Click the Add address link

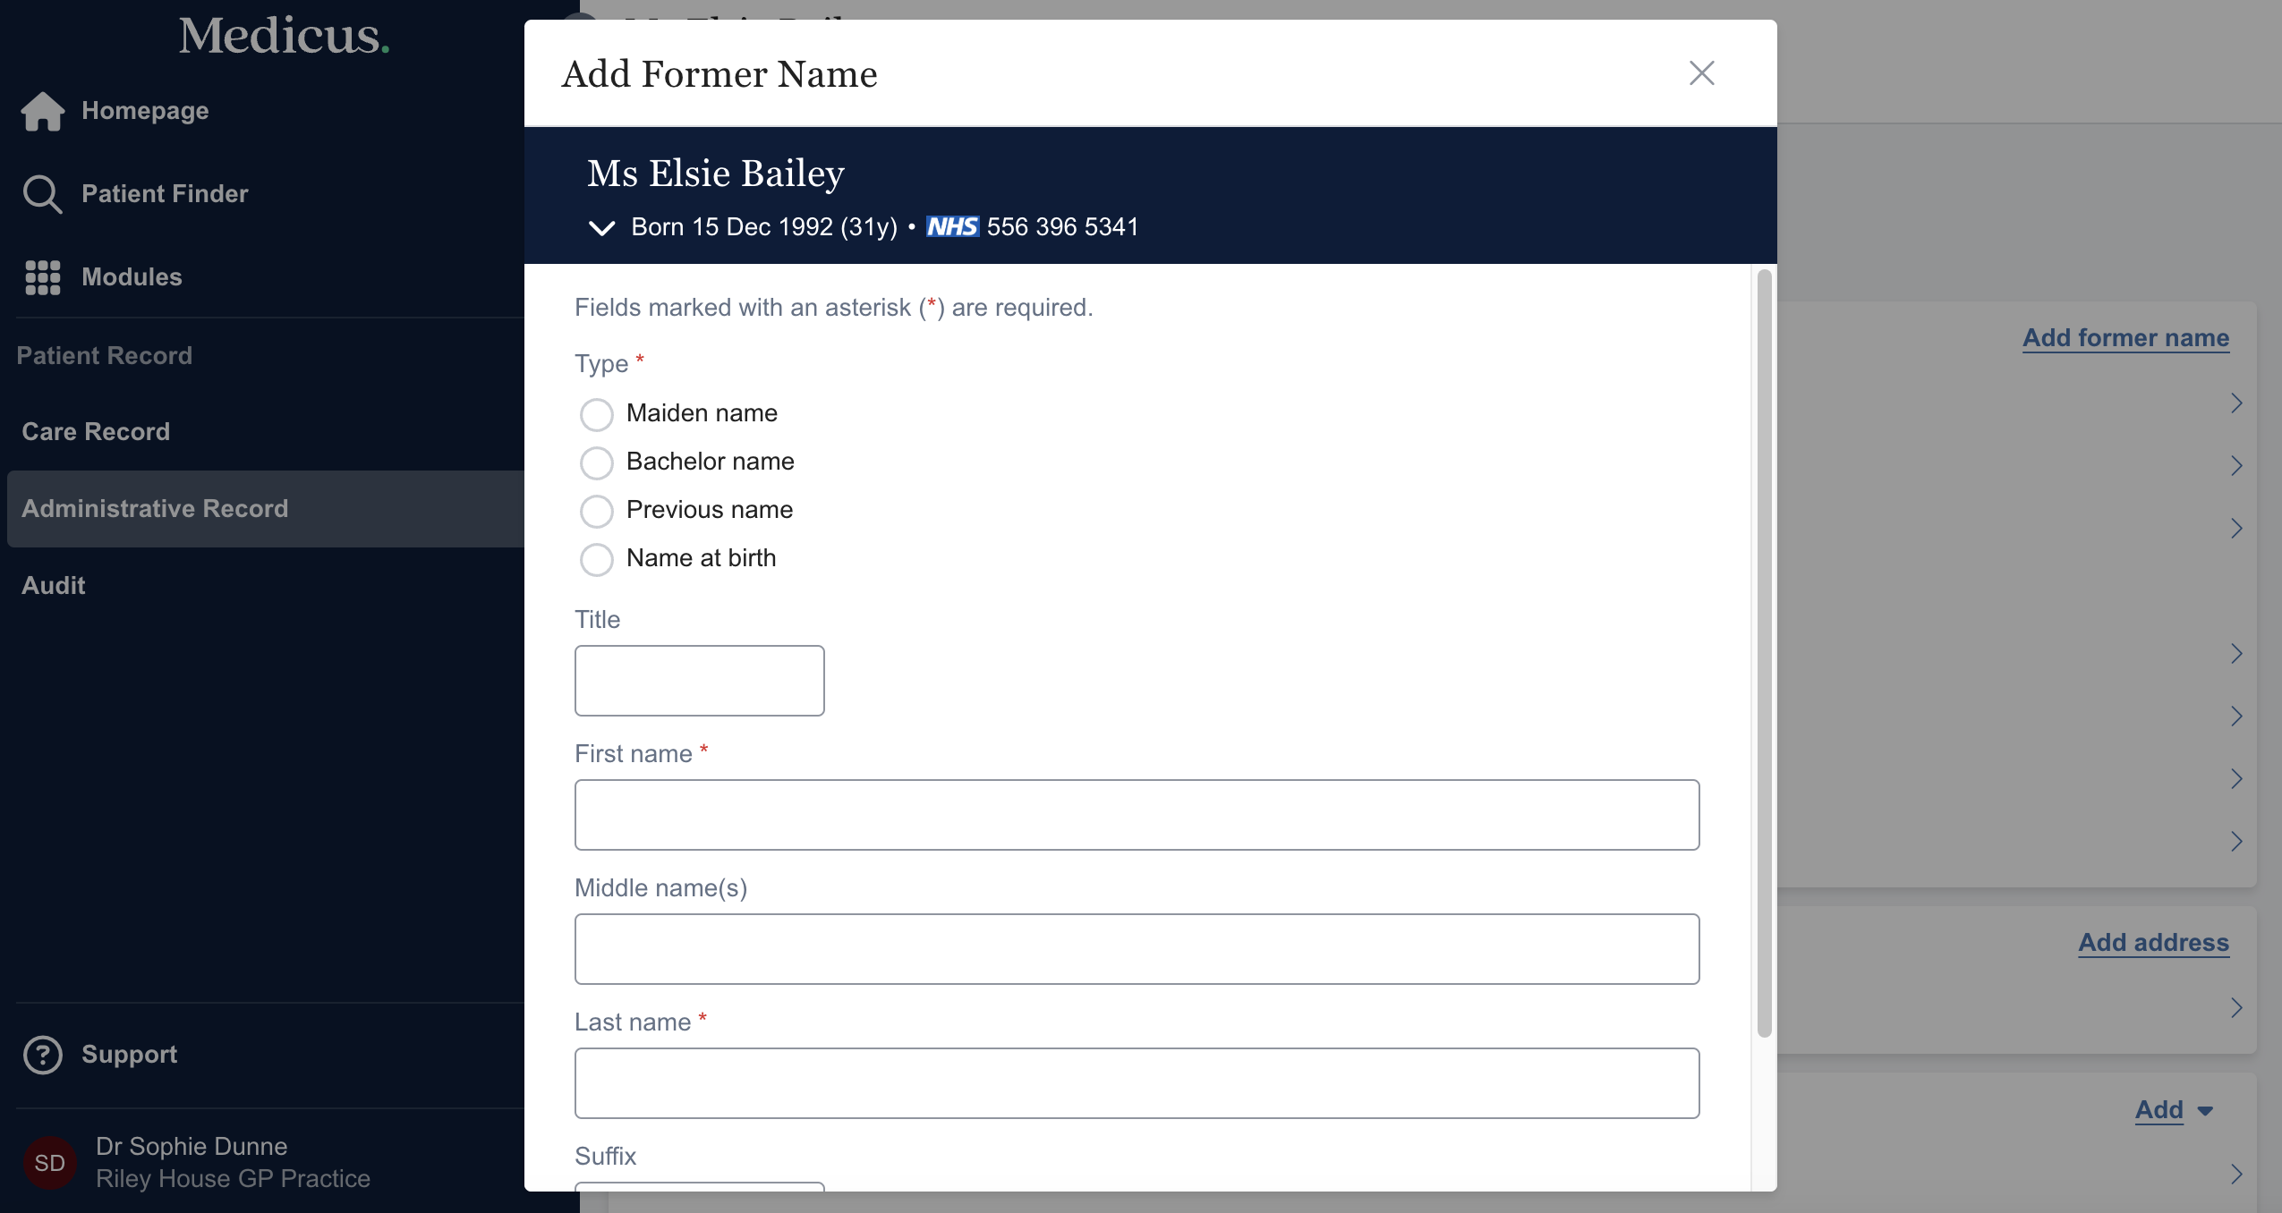(2153, 943)
